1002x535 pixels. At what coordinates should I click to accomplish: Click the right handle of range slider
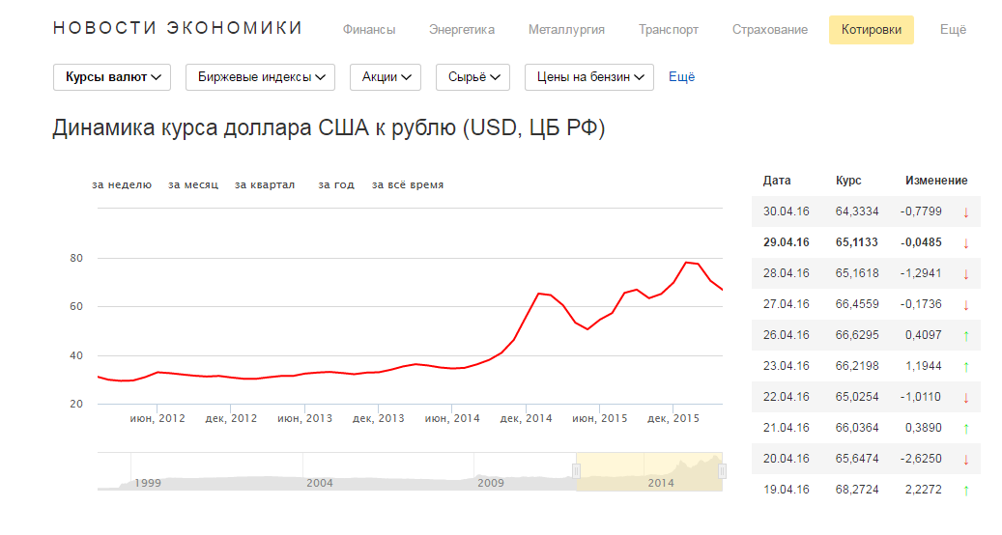pyautogui.click(x=722, y=471)
